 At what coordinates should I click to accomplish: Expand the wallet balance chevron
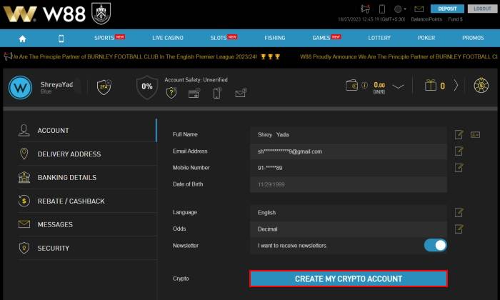(x=399, y=86)
